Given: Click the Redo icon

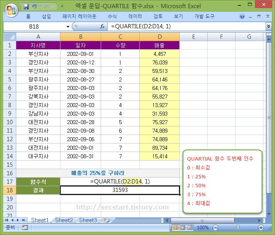Looking at the screenshot, I should click(x=47, y=7).
